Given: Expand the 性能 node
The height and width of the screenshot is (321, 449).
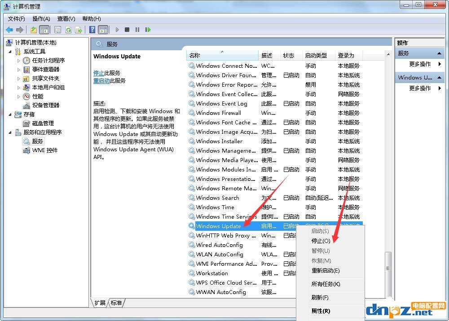Looking at the screenshot, I should (18, 97).
